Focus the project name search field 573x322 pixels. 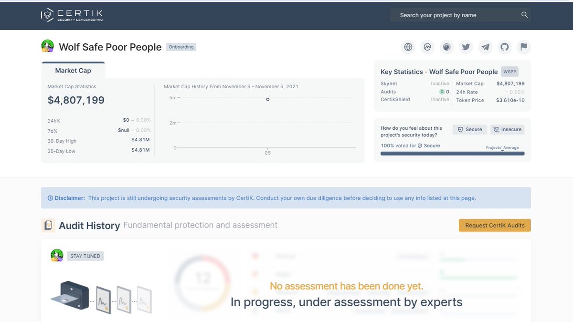coord(460,15)
